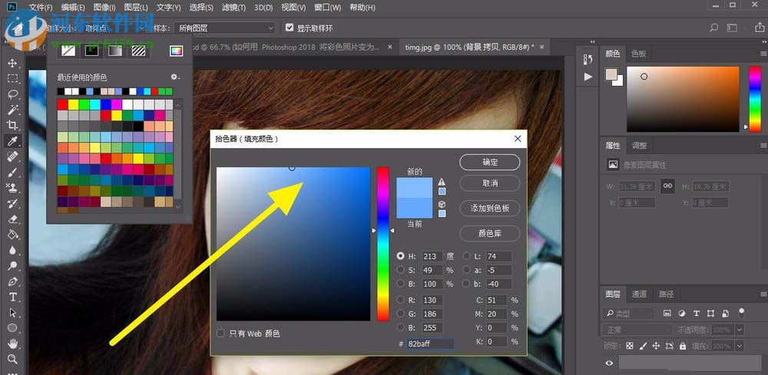Viewport: 768px width, 375px height.
Task: Toggle layer visibility eye icon
Action: coord(609,363)
